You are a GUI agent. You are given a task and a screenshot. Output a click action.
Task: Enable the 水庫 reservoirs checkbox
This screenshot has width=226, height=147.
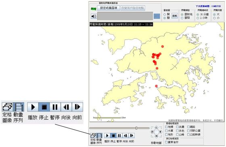coord(166,131)
